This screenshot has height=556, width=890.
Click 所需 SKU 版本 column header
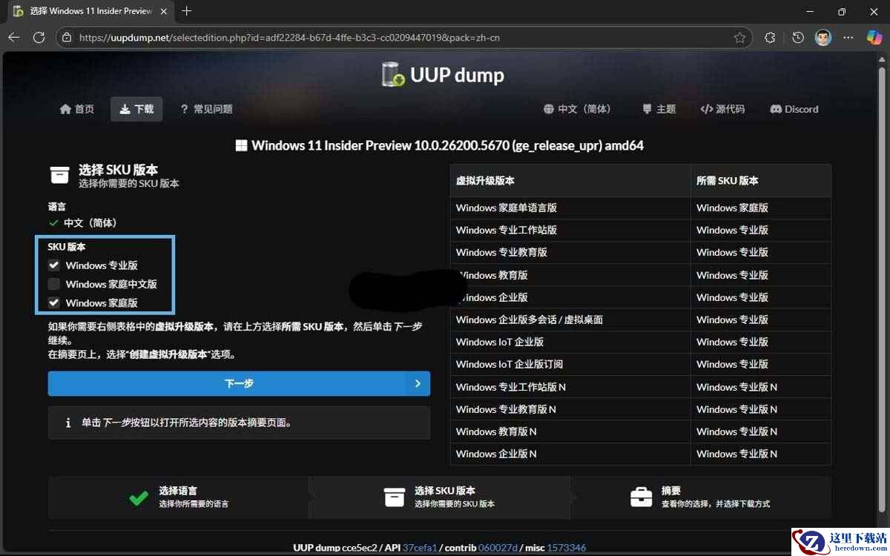(x=760, y=180)
